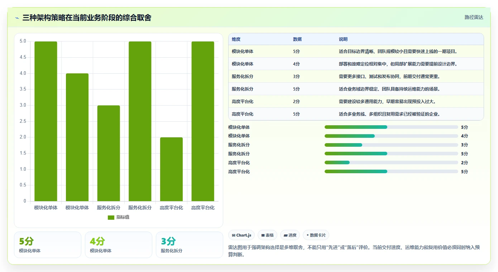Screen dimensions: 498x272
Task: Click the 模块化单体 4分 progress bar
Action: pos(391,136)
